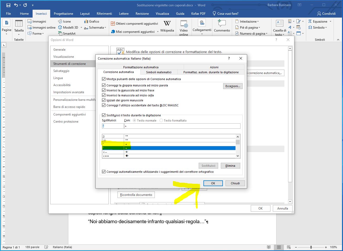The image size is (343, 251).
Task: Open the Tabella insert icon
Action: [19, 24]
